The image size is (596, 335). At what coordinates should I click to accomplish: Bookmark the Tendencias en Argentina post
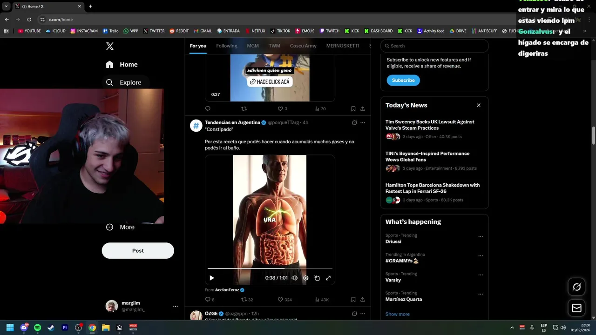point(353,300)
